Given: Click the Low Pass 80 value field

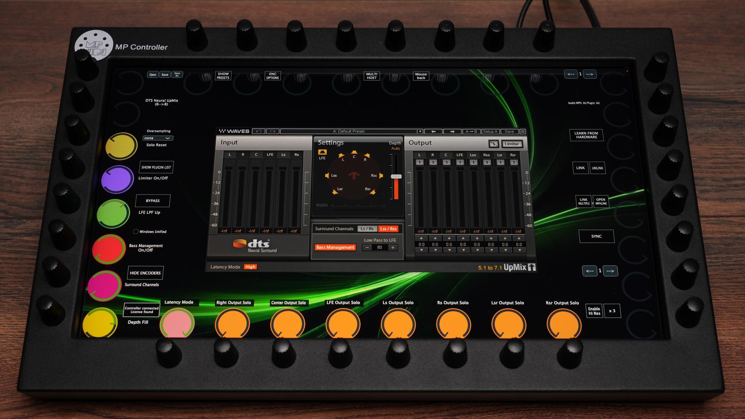Looking at the screenshot, I should [380, 247].
